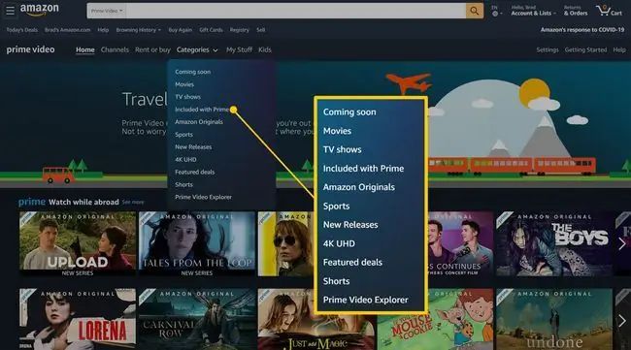Click the Amazon logo
631x350 pixels.
coord(40,10)
